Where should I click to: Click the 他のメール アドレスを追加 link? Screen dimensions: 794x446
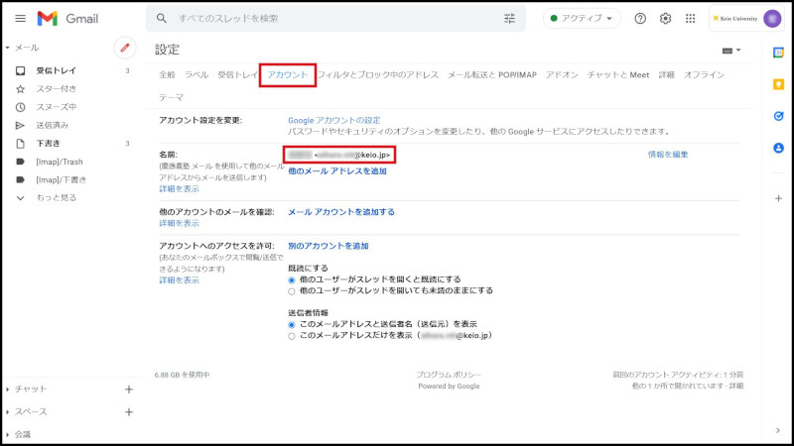tap(336, 171)
